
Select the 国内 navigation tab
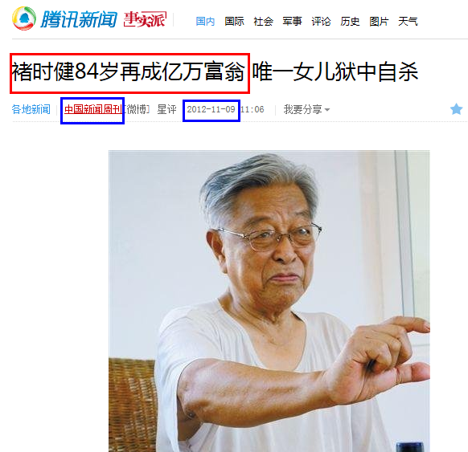[205, 22]
